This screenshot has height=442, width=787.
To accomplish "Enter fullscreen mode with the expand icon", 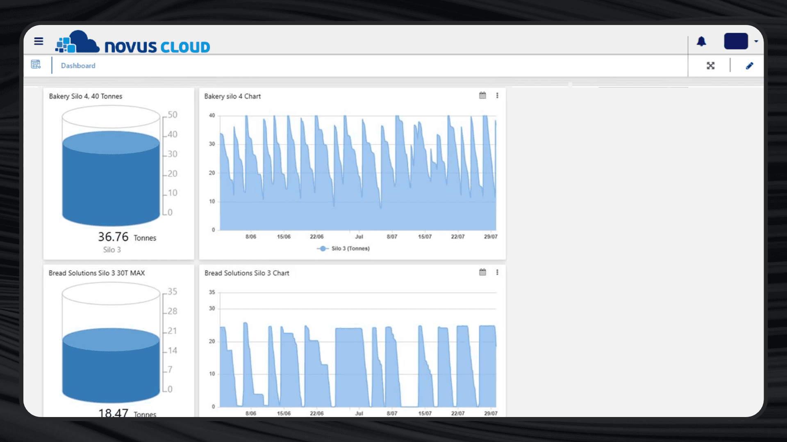I will [x=711, y=65].
